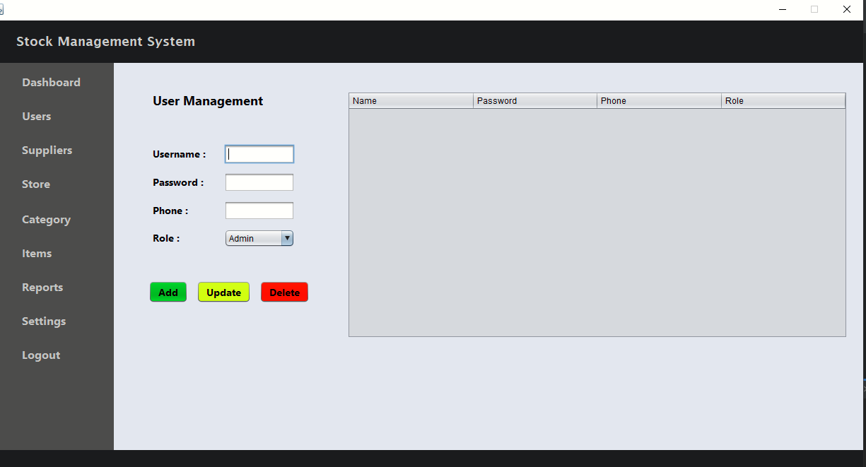The image size is (866, 467).
Task: Click Logout in the sidebar
Action: 41,355
